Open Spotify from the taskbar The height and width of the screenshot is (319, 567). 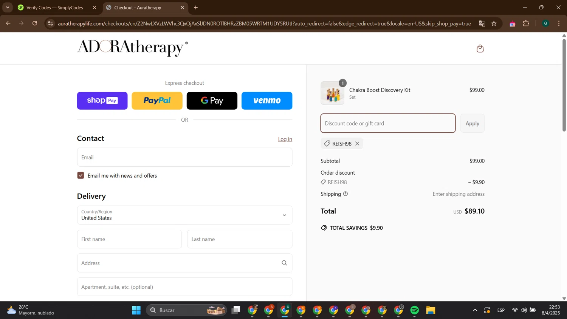coord(415,310)
